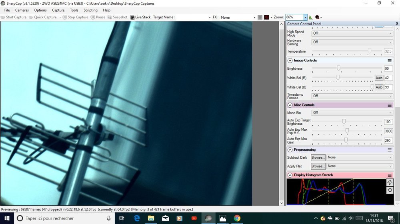Click the White Bal (R) value field showing 42
The width and height of the screenshot is (400, 224).
coord(388,78)
